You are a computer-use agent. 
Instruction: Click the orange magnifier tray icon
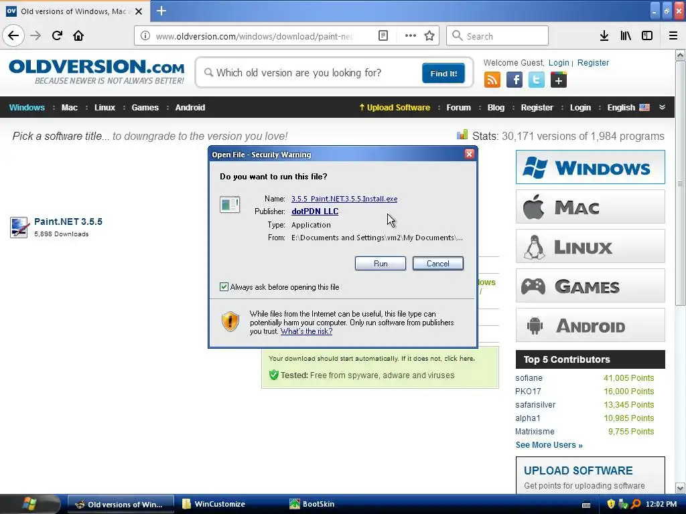coord(636,504)
